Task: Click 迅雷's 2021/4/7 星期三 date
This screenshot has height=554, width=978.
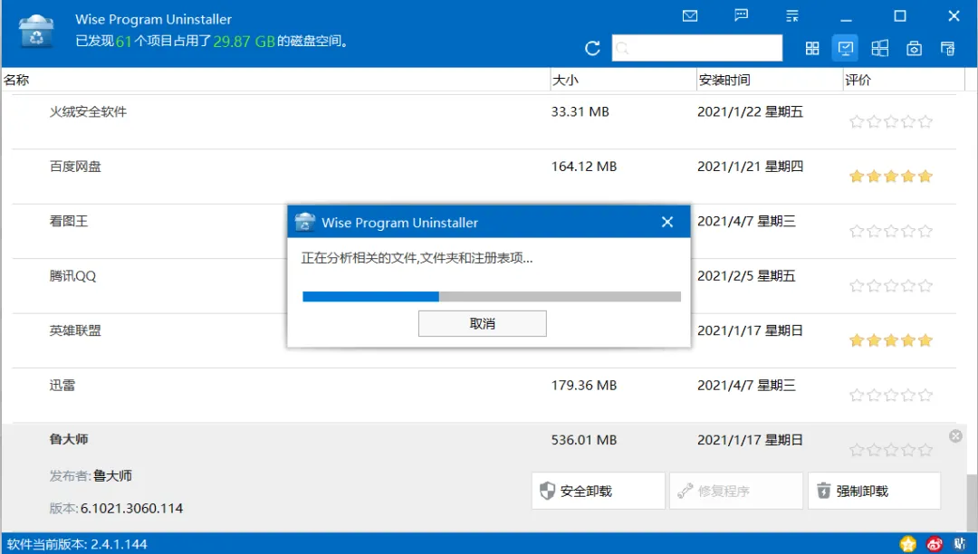Action: [746, 385]
